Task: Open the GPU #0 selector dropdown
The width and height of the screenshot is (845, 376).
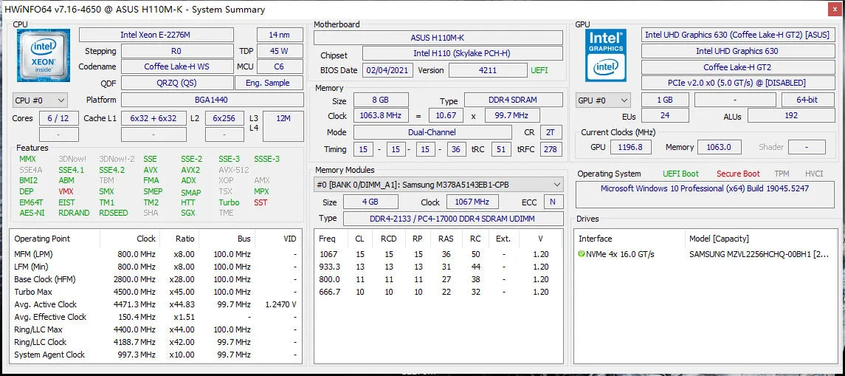Action: click(x=604, y=100)
